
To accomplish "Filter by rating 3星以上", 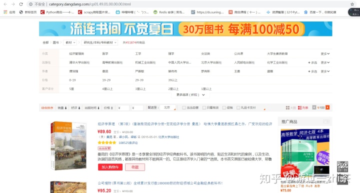I will pyautogui.click(x=140, y=89).
